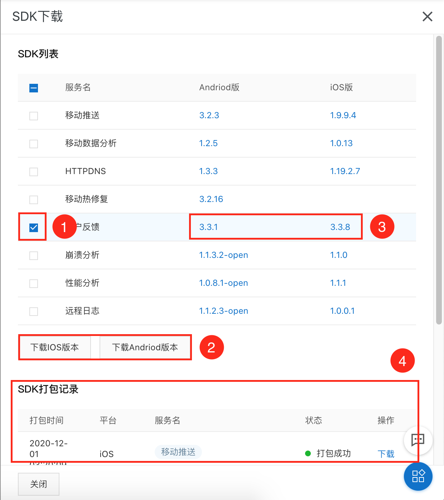Open Android version 1.2.5 link
444x500 pixels.
tap(208, 143)
